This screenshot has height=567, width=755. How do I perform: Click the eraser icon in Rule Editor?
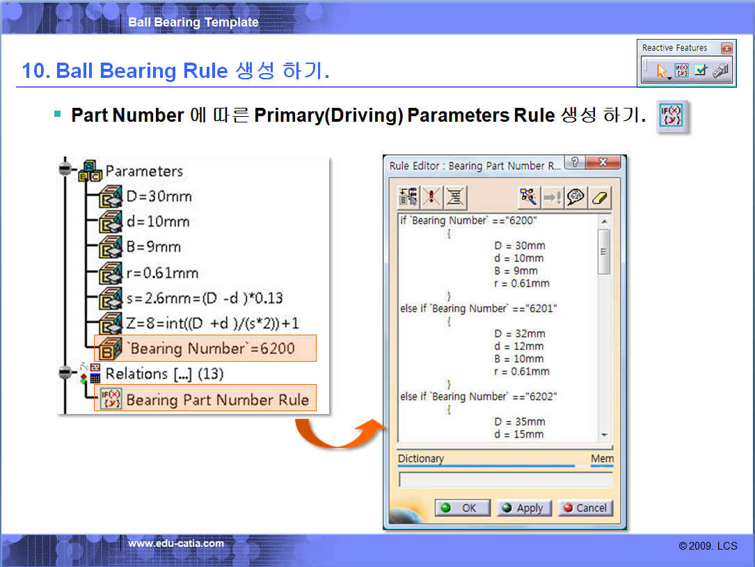(x=600, y=198)
